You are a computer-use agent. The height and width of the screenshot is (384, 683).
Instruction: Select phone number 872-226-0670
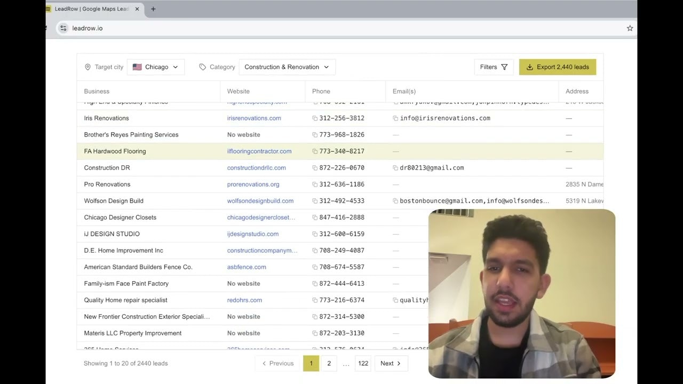(342, 168)
